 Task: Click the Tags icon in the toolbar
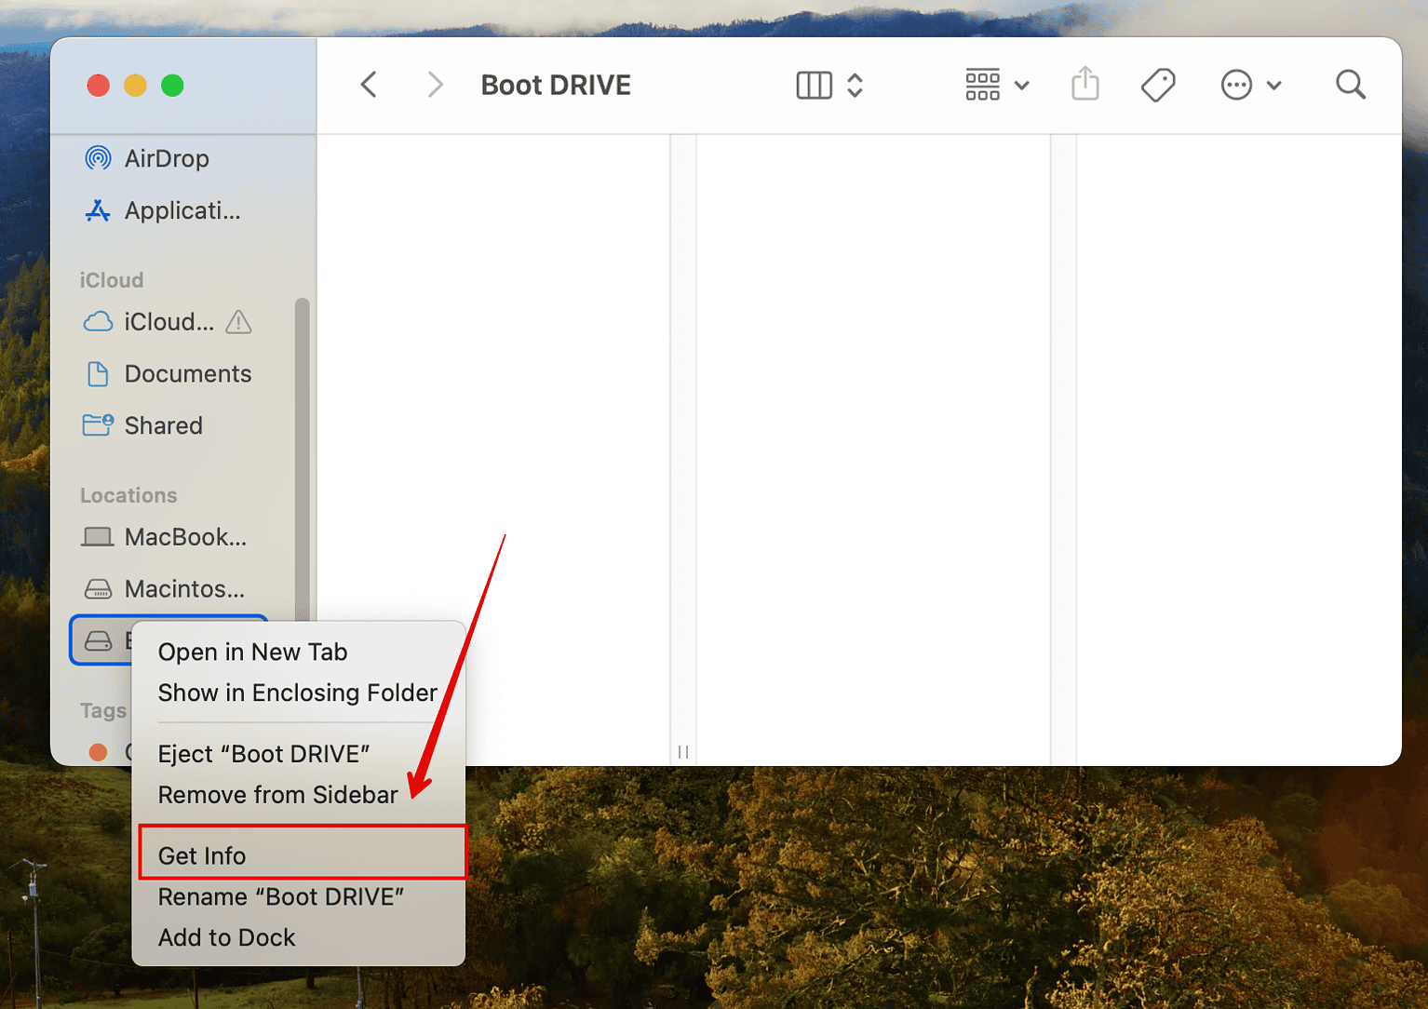(x=1157, y=84)
